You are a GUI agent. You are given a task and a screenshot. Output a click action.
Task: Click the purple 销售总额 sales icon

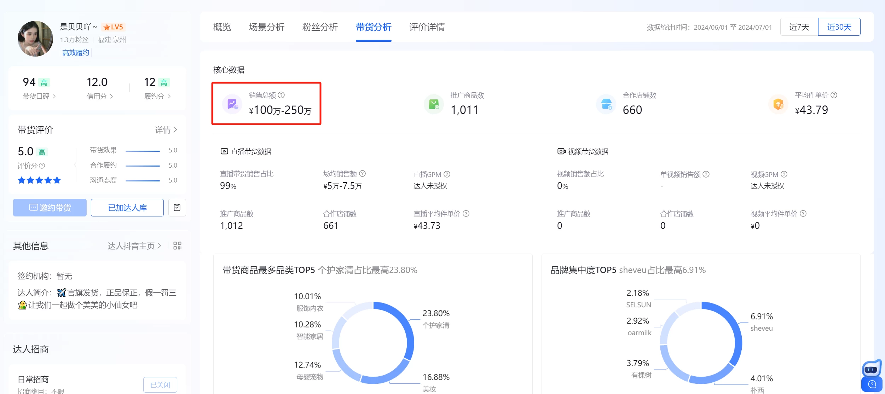point(232,104)
